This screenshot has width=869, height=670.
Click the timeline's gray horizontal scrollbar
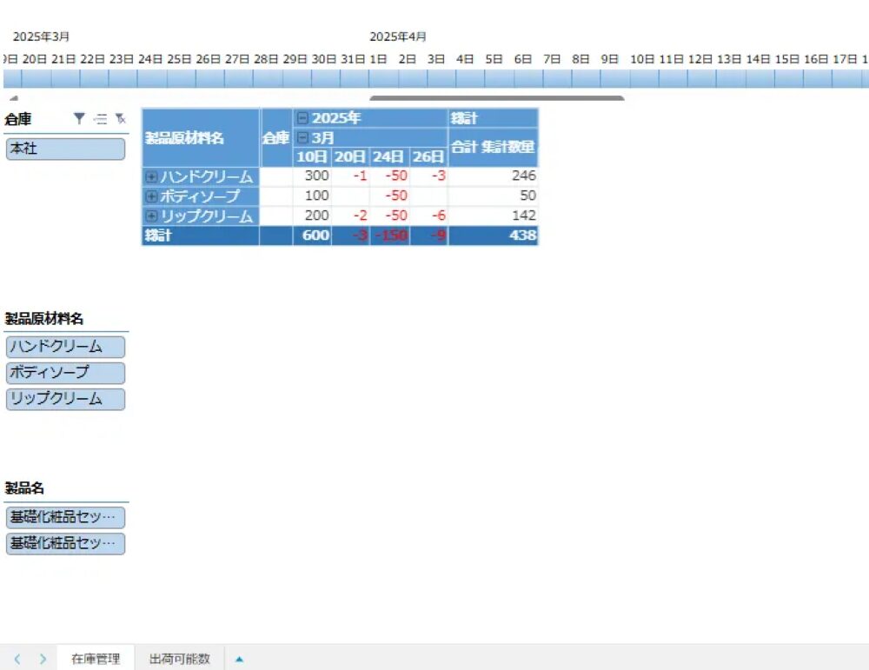pyautogui.click(x=496, y=98)
